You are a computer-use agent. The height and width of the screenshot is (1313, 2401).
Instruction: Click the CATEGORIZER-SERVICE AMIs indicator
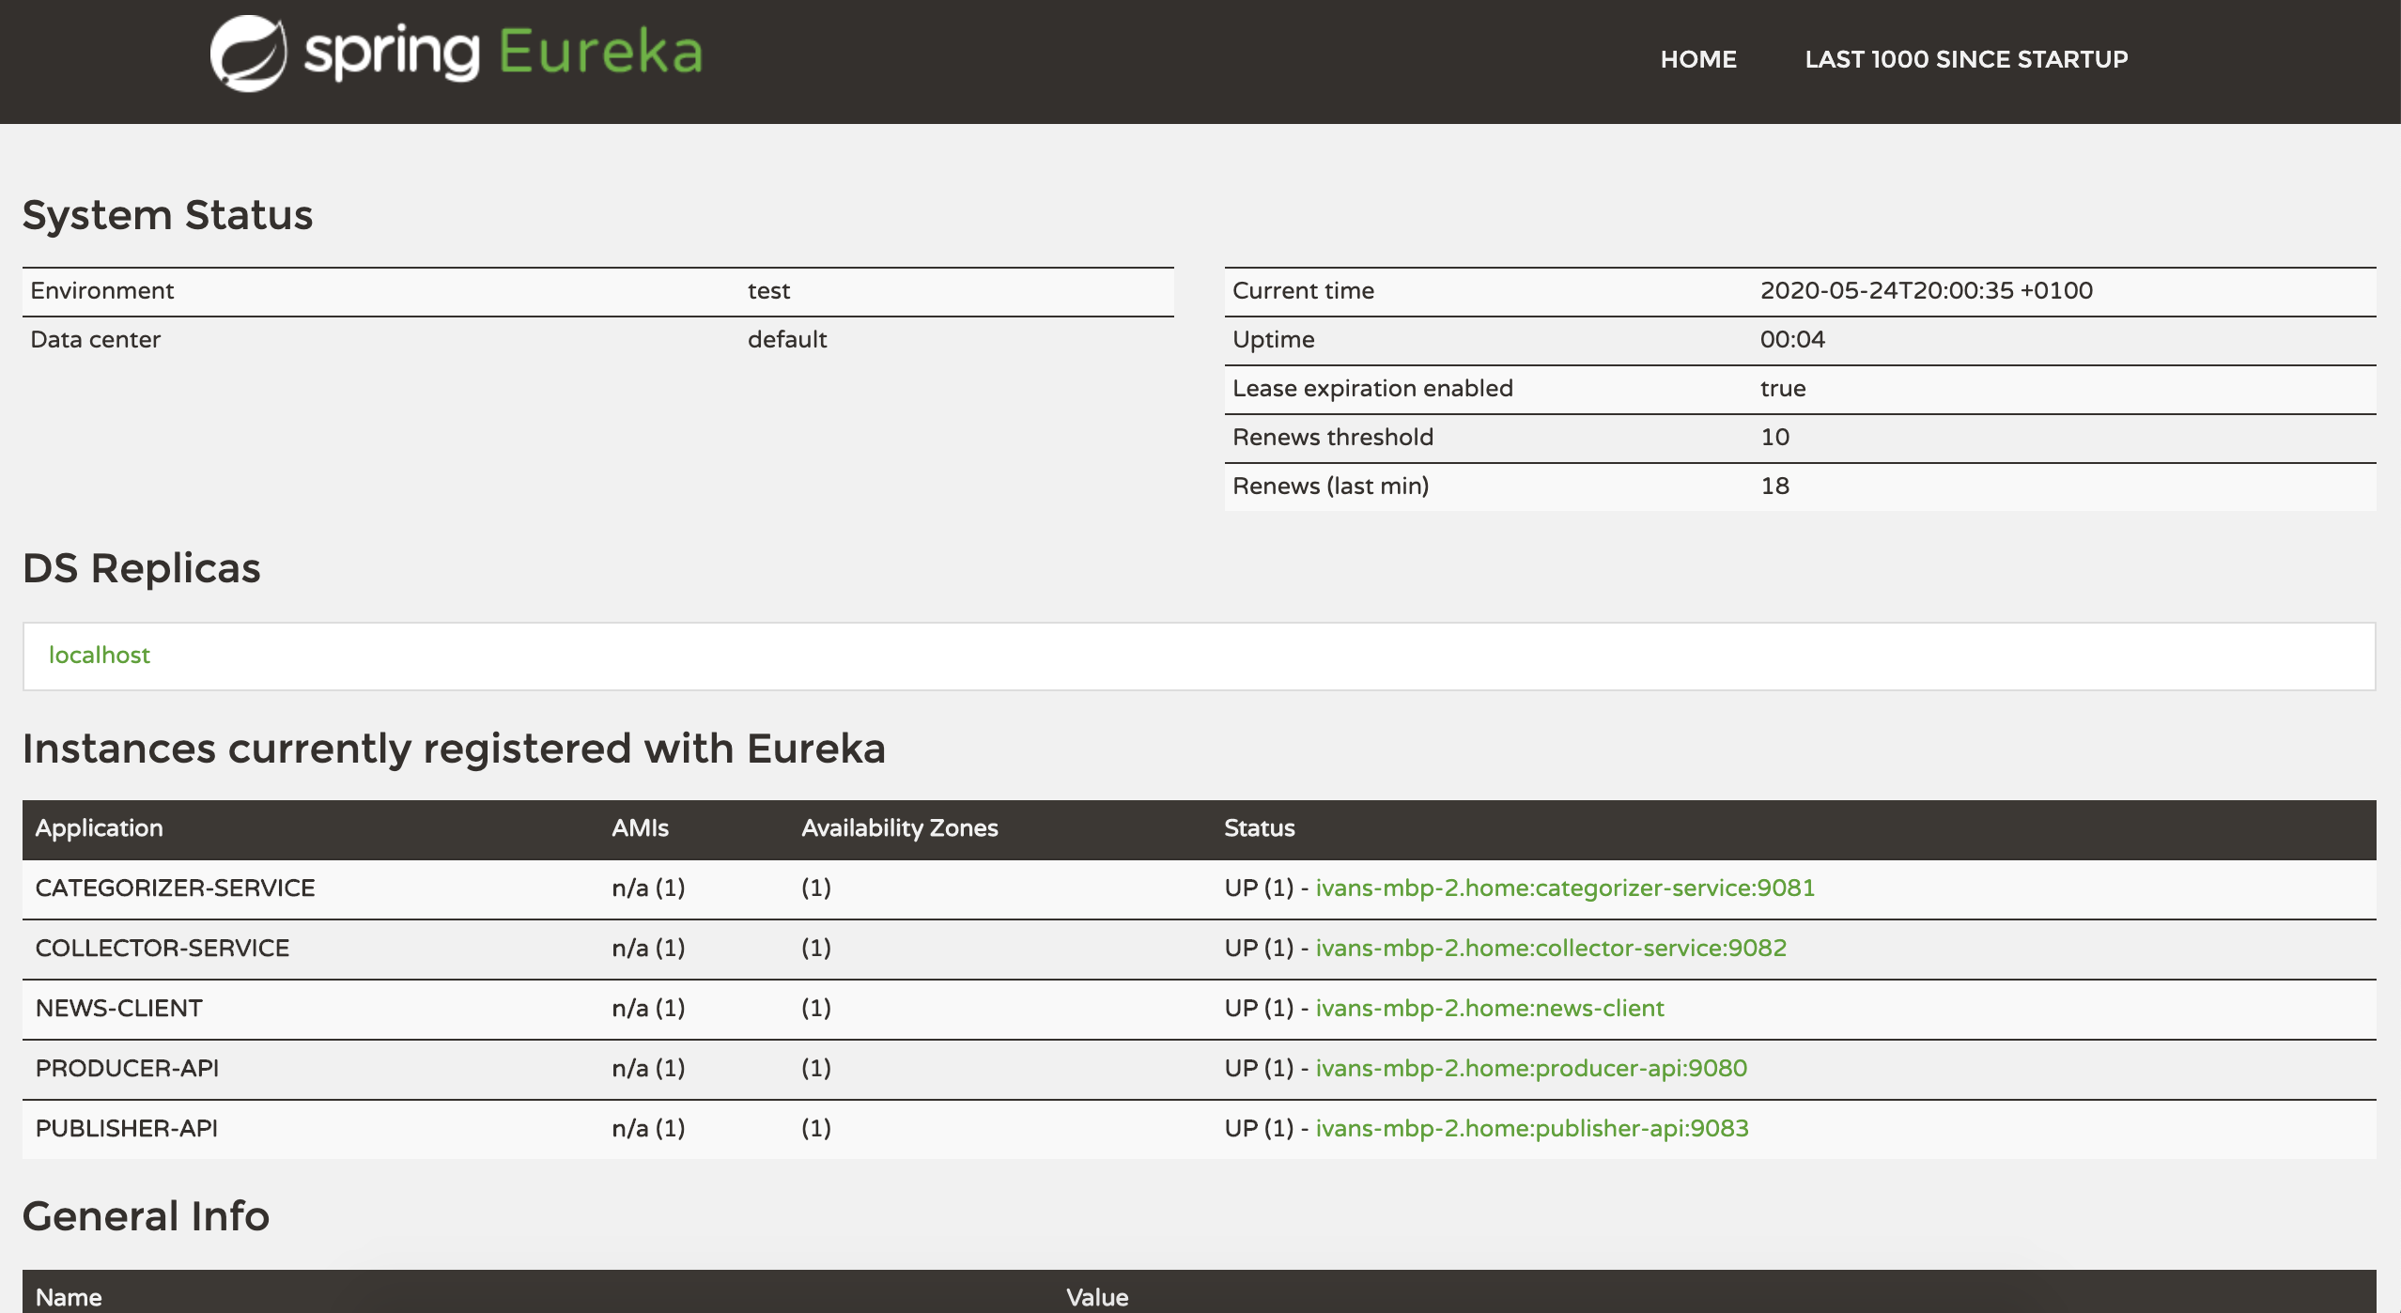646,888
